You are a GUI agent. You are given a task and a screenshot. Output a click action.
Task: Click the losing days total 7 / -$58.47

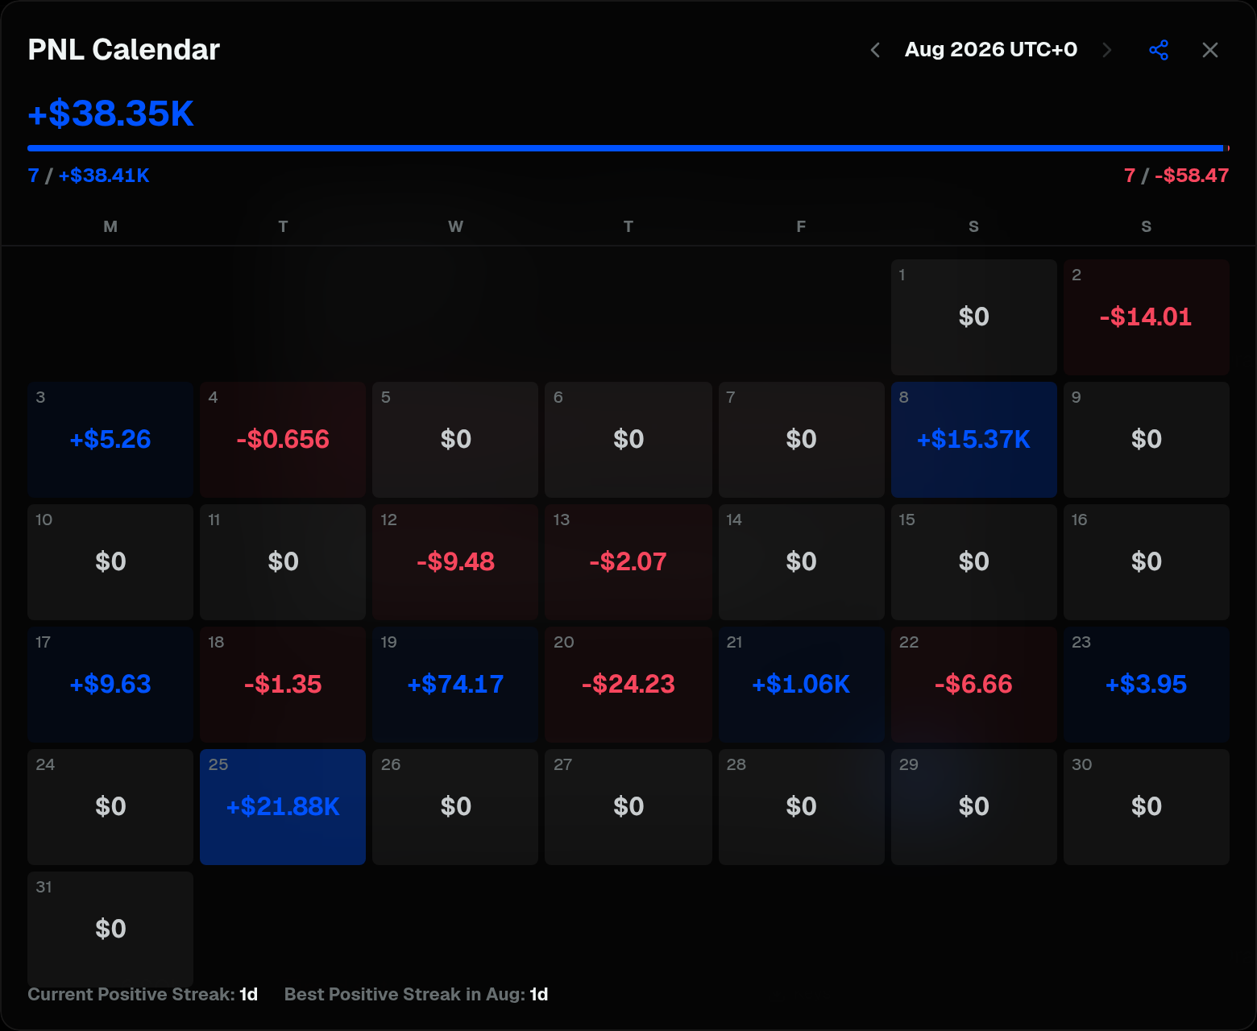point(1176,176)
